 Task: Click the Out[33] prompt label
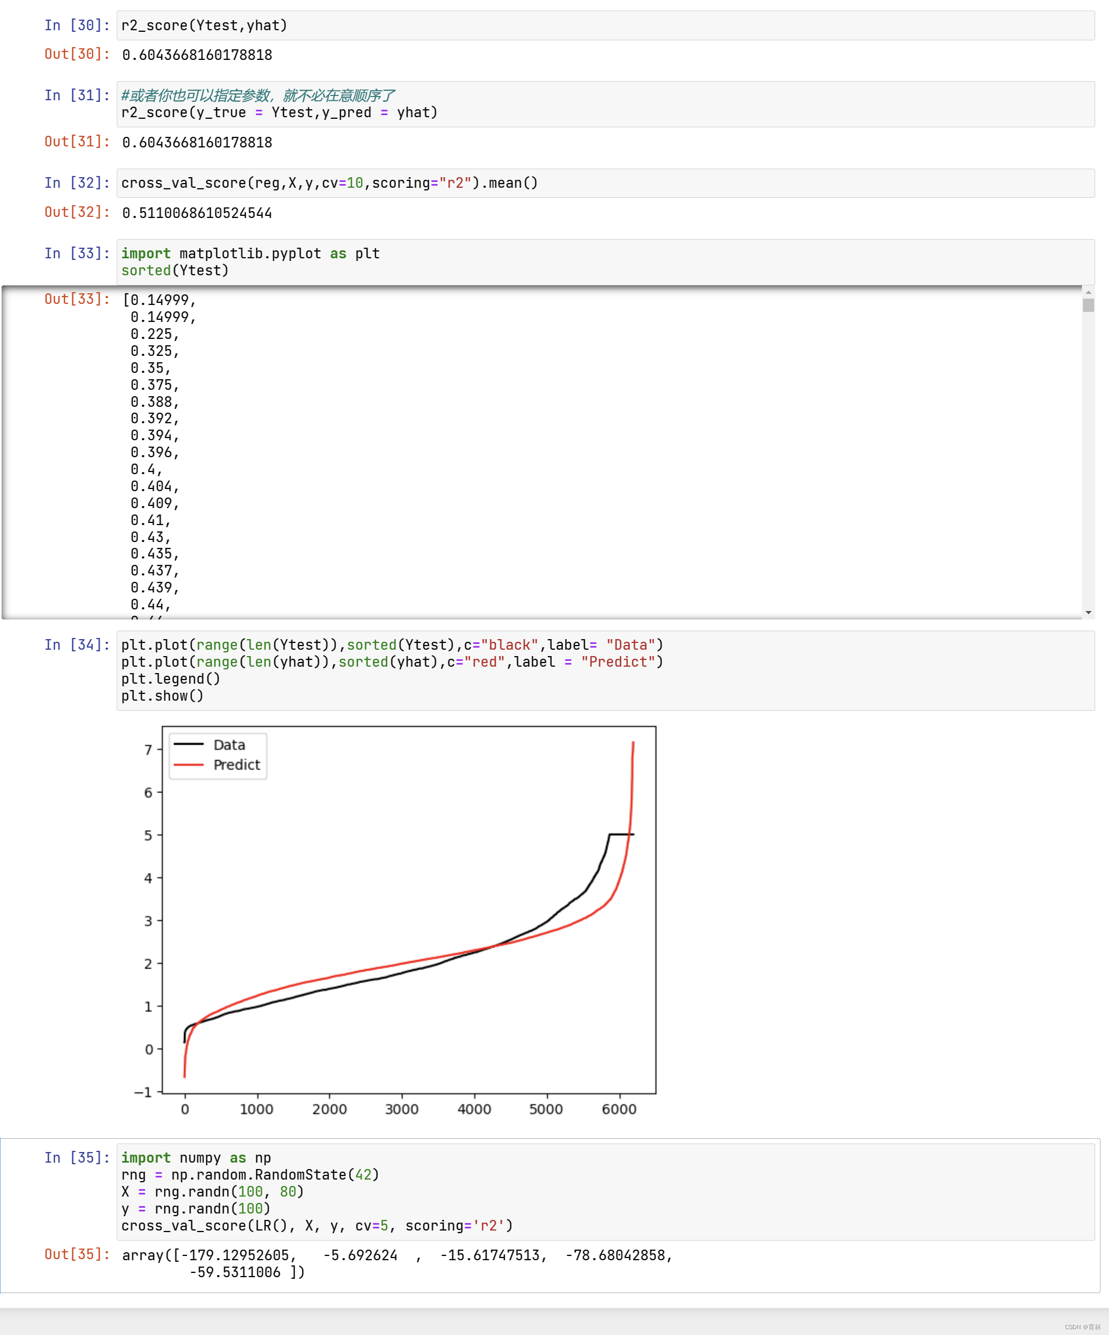click(77, 299)
